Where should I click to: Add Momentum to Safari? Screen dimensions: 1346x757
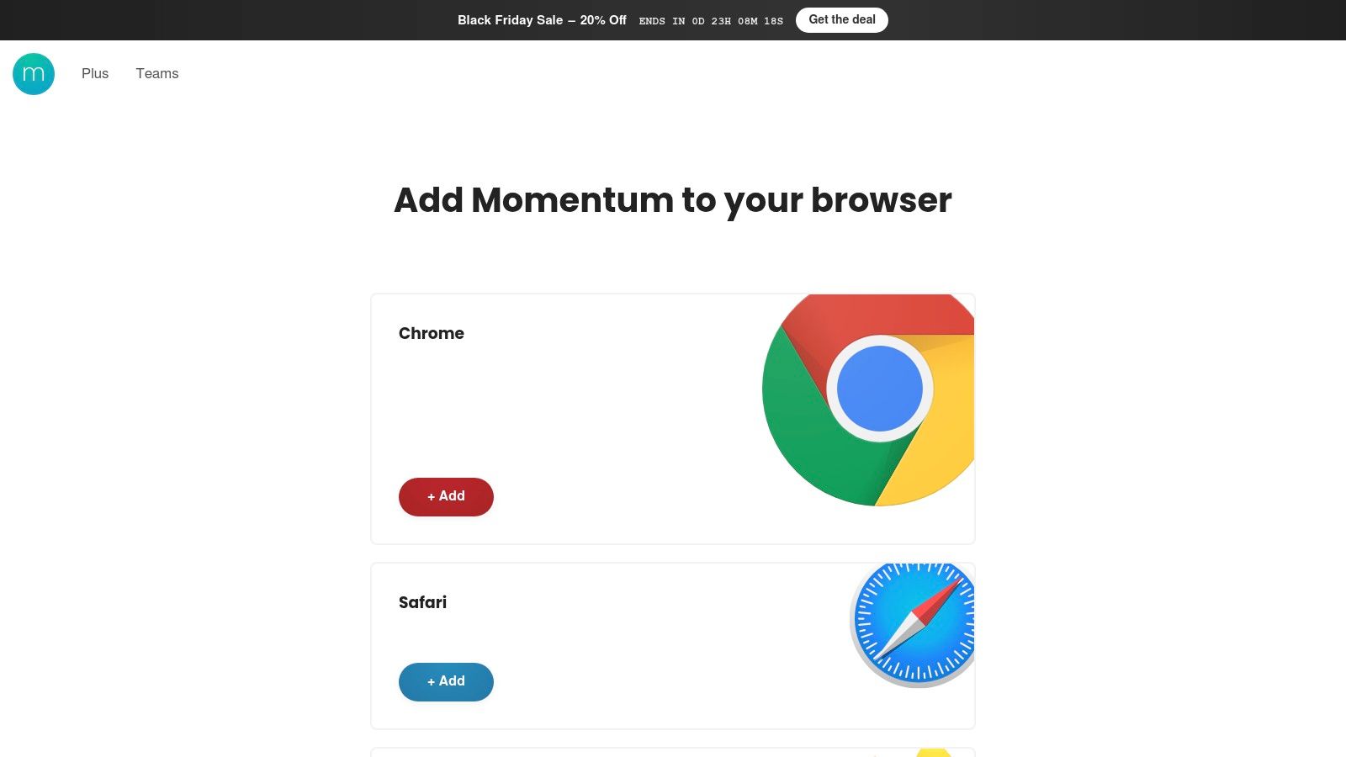point(446,681)
